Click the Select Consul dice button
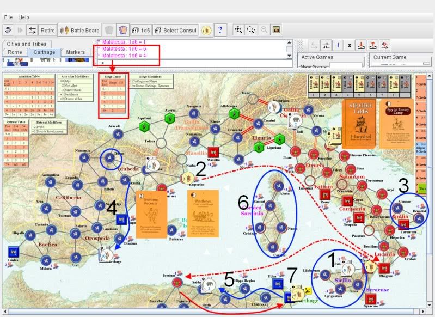The image size is (435, 317). [175, 31]
